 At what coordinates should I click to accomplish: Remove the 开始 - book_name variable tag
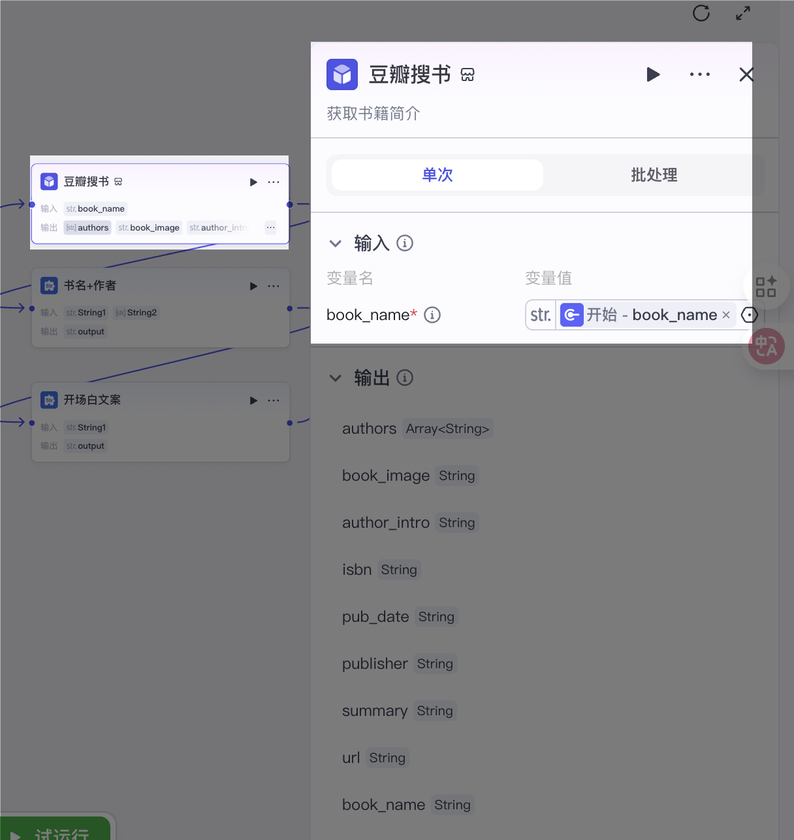(726, 315)
